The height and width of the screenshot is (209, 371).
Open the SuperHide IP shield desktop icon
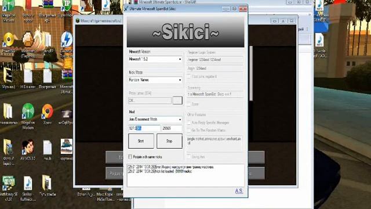point(67,6)
